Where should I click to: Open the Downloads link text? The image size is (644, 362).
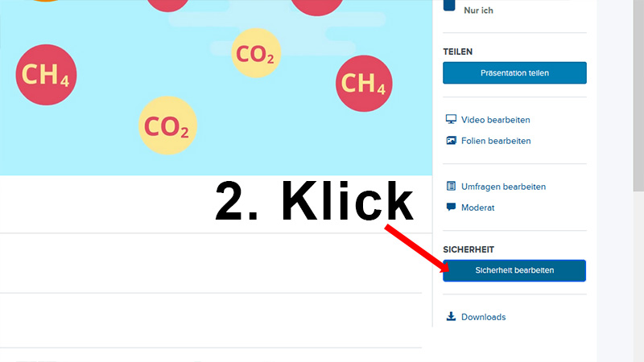tap(483, 317)
